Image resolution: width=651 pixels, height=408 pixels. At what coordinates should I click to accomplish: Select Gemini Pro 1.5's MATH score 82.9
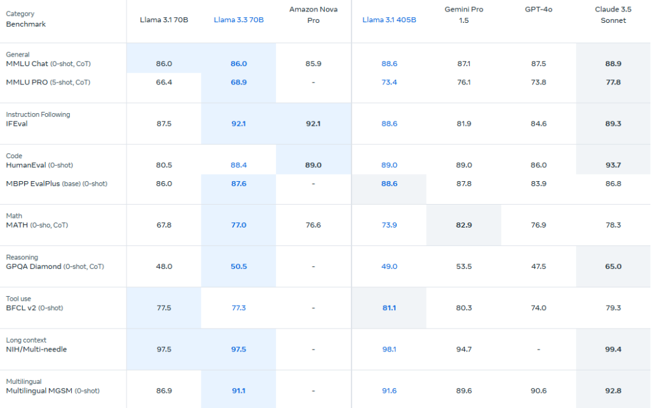click(463, 226)
